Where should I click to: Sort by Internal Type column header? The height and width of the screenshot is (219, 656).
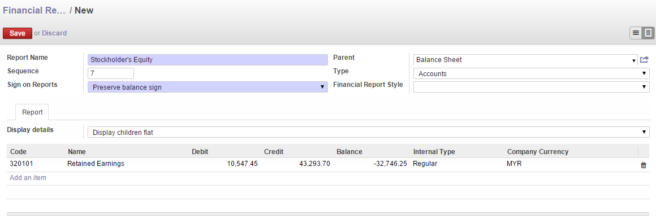(434, 151)
